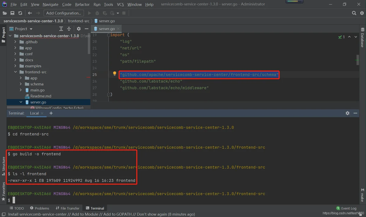Hide the Project panel with minus icon
Image resolution: width=366 pixels, height=217 pixels.
point(86,29)
